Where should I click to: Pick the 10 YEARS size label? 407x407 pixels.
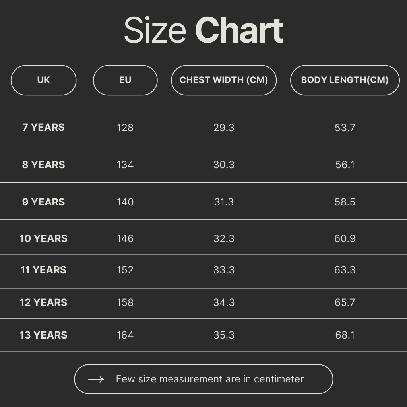[43, 238]
